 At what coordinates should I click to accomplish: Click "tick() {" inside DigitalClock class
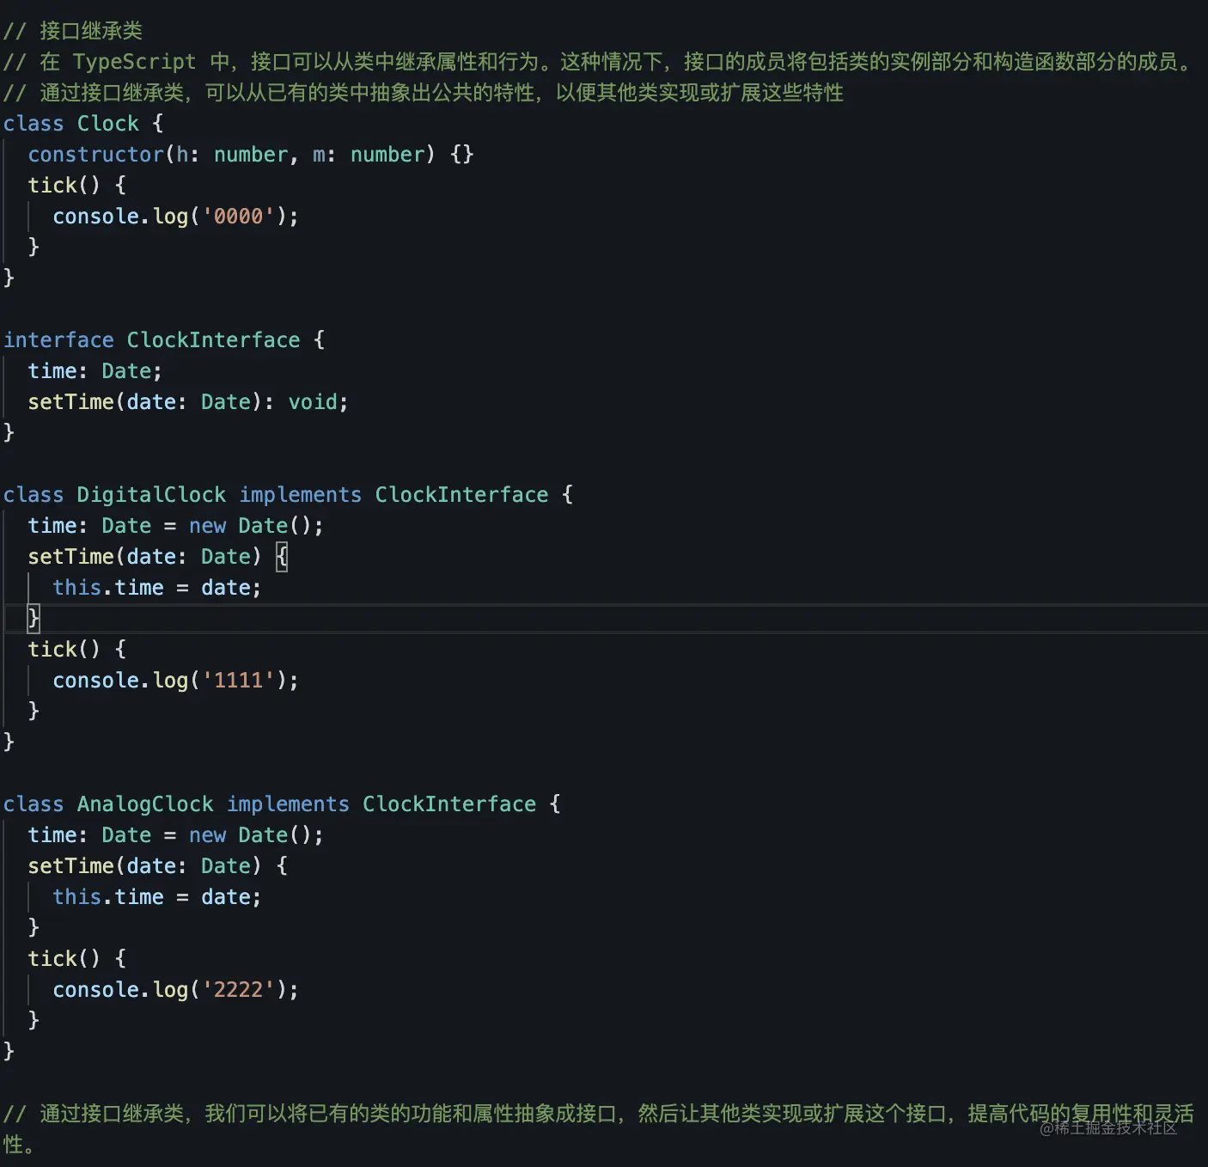tap(77, 650)
